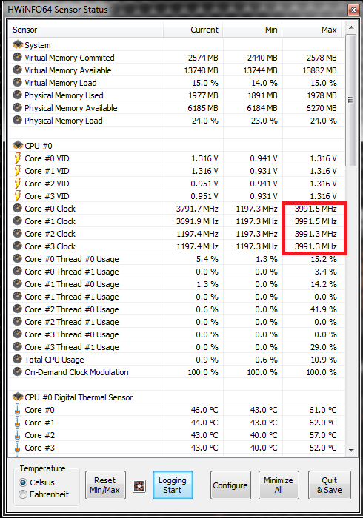Click the System chip icon
The image size is (363, 518).
[x=18, y=44]
